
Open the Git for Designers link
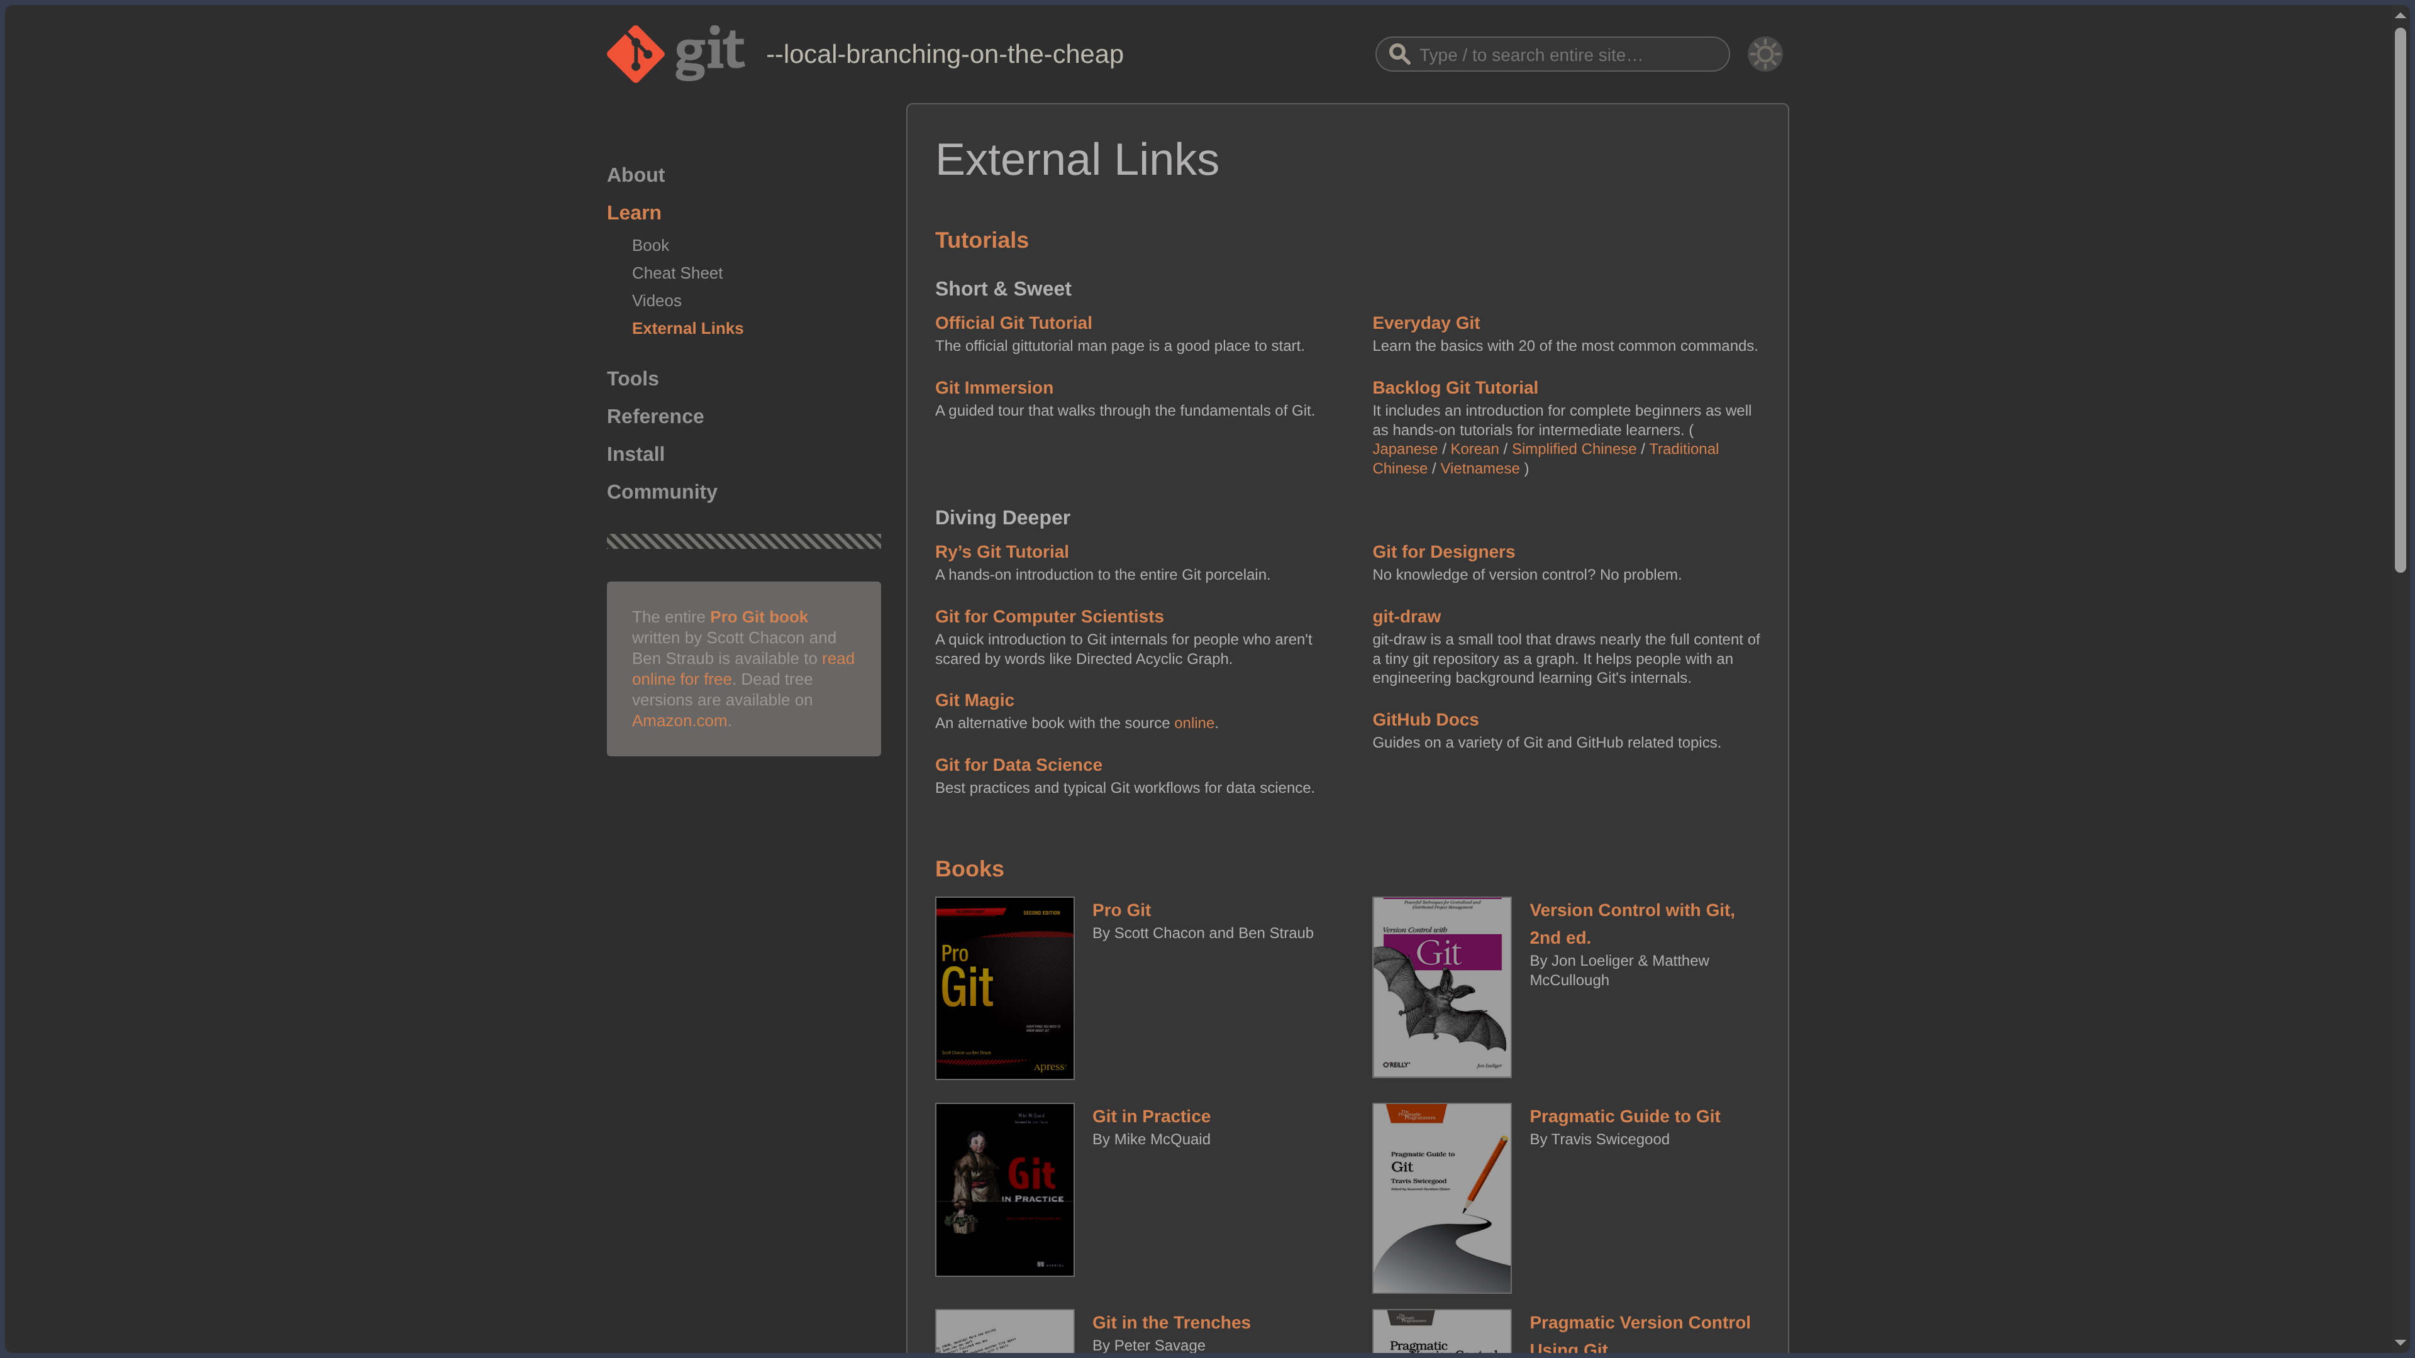[1443, 552]
